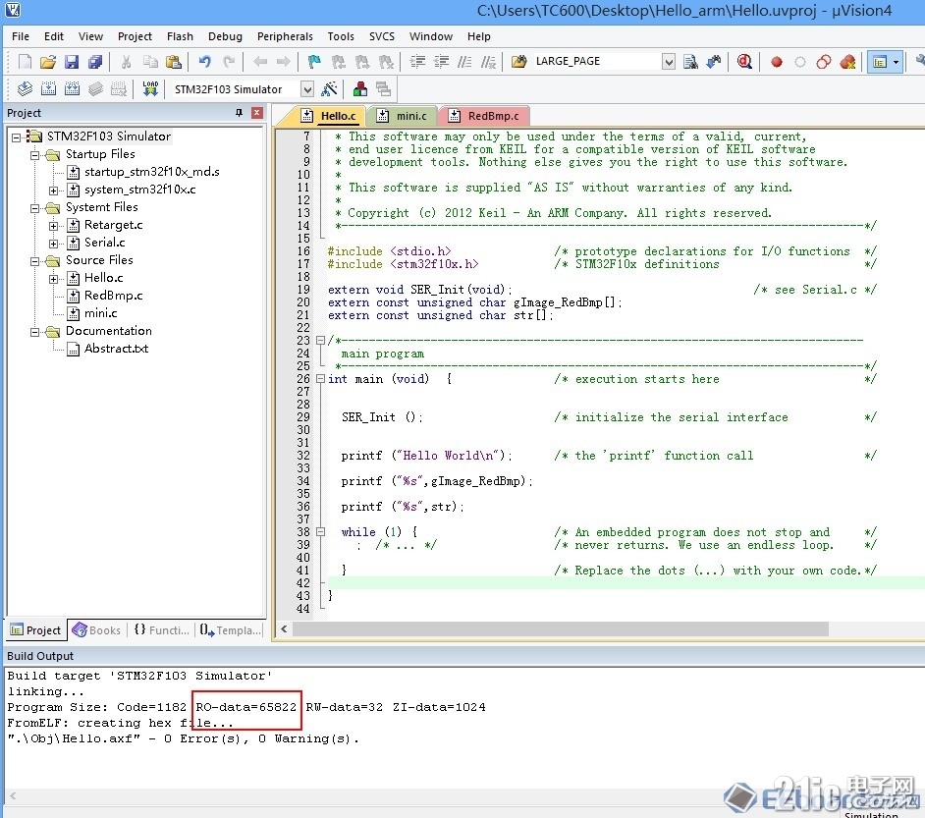Image resolution: width=925 pixels, height=818 pixels.
Task: Select mini.c in the project tree
Action: (x=101, y=313)
